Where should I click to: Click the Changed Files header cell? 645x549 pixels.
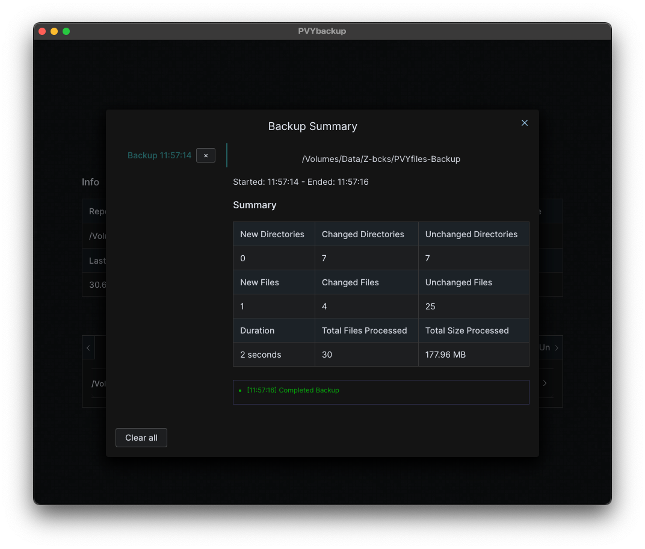click(366, 282)
